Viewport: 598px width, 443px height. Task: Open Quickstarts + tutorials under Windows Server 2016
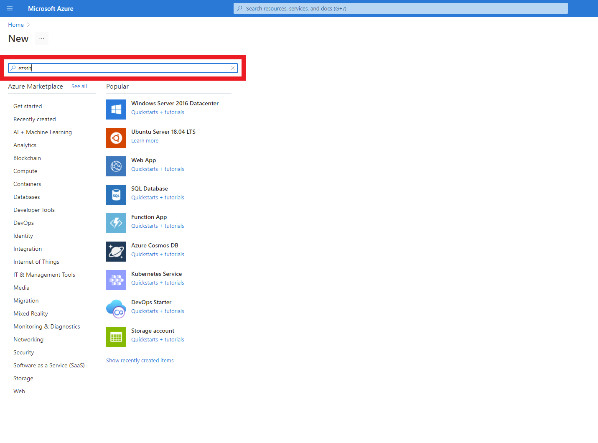click(158, 112)
